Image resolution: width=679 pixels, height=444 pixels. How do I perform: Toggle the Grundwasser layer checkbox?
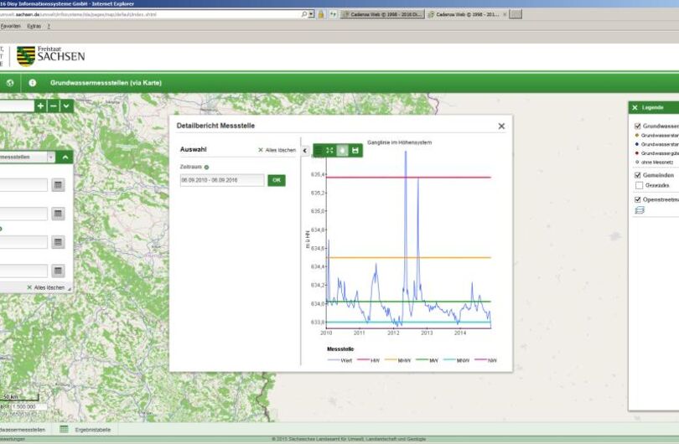pyautogui.click(x=638, y=126)
